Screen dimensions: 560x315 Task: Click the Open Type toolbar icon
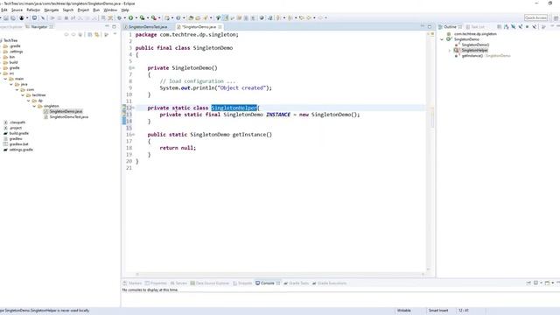(x=191, y=17)
